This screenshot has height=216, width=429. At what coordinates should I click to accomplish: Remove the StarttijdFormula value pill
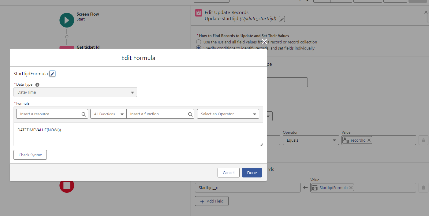tap(351, 188)
